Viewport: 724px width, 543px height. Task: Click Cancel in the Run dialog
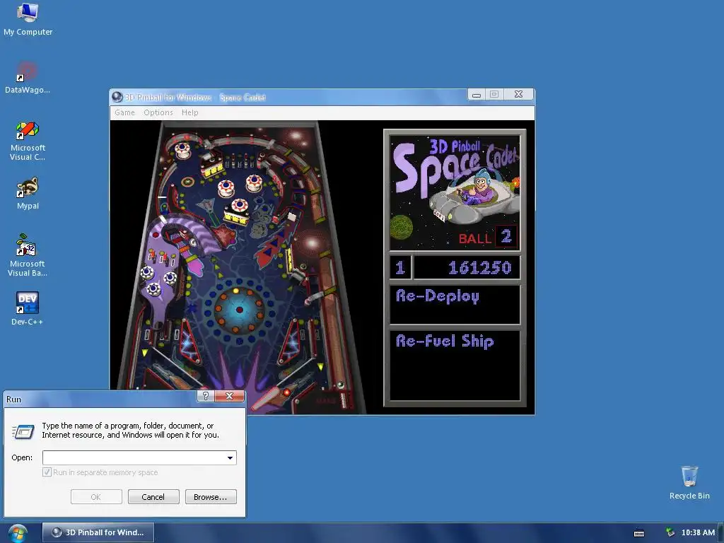[x=153, y=497]
